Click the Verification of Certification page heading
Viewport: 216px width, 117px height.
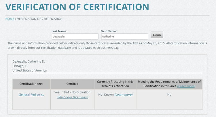pyautogui.click(x=77, y=7)
